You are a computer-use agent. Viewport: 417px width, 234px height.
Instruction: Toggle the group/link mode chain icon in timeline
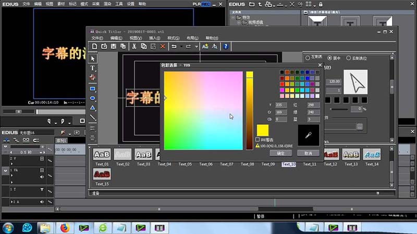pyautogui.click(x=26, y=140)
